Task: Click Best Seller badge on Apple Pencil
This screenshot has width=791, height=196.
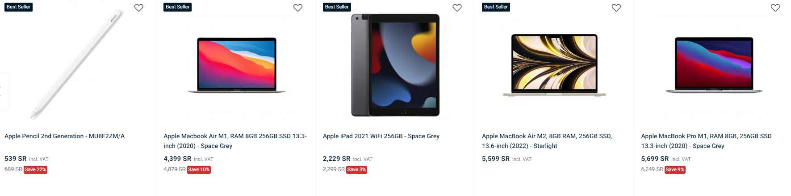Action: (18, 7)
